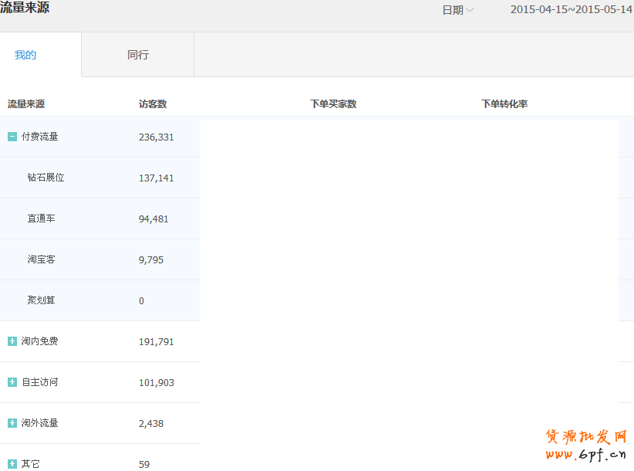Switch to the 同行 tab
The height and width of the screenshot is (471, 634).
[x=138, y=55]
